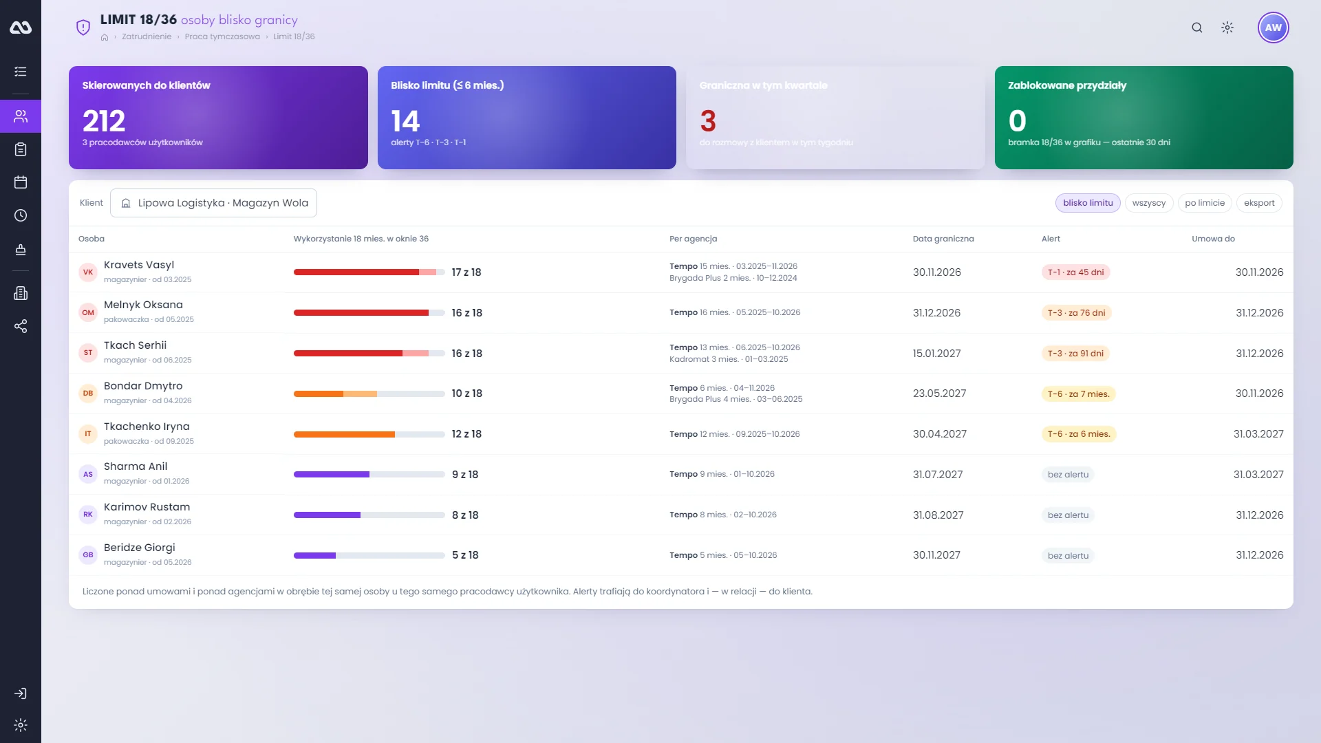Click Kravets Vasyl usage progress bar
This screenshot has width=1321, height=743.
point(369,272)
